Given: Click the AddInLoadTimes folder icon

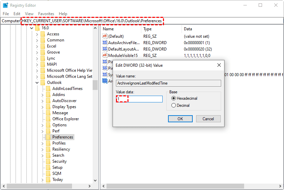Looking at the screenshot, I should pyautogui.click(x=48, y=89).
